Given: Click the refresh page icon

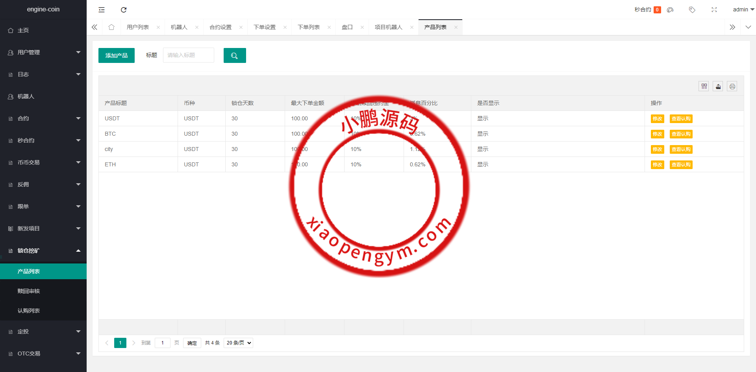Looking at the screenshot, I should 124,10.
